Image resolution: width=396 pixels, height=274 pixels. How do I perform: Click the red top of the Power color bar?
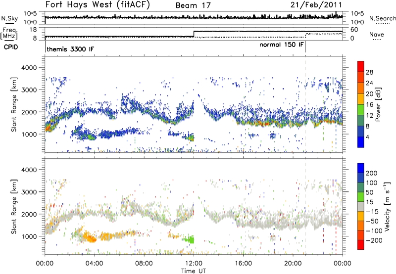coord(361,66)
